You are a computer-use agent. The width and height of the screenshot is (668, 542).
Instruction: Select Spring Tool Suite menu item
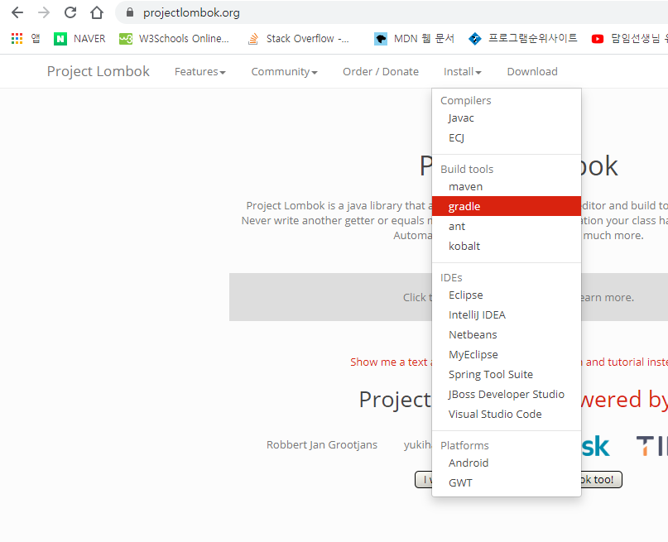[507, 374]
